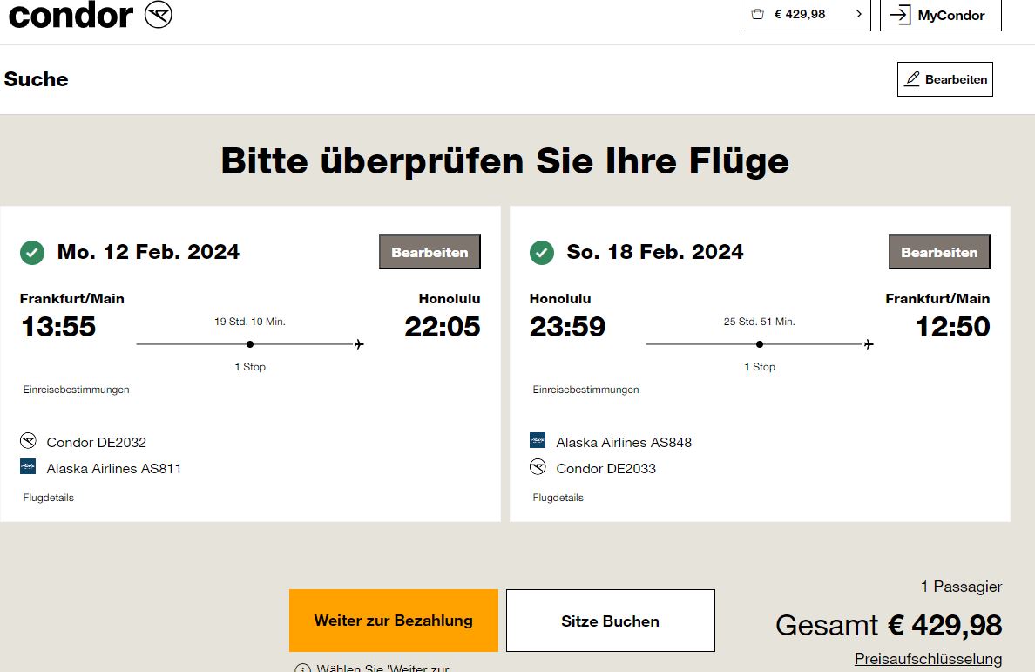Click the info icon below Weiter zur Bezahlung
The height and width of the screenshot is (672, 1035).
tap(302, 668)
